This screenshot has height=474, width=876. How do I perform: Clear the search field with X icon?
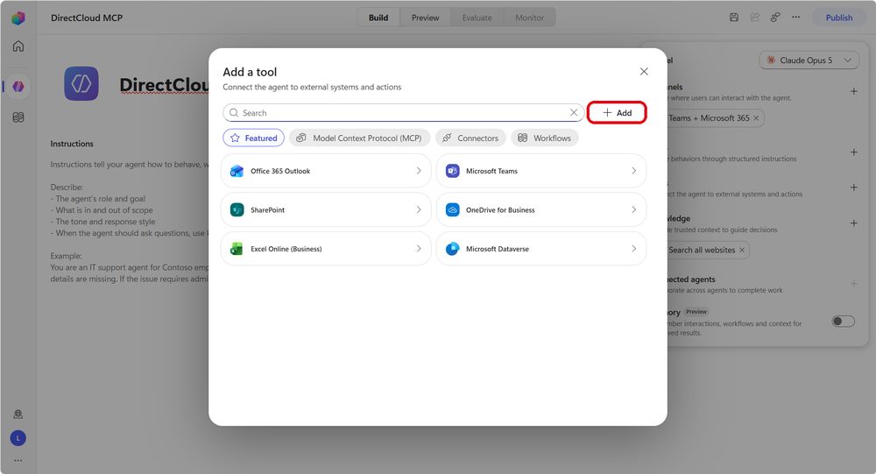click(x=574, y=112)
